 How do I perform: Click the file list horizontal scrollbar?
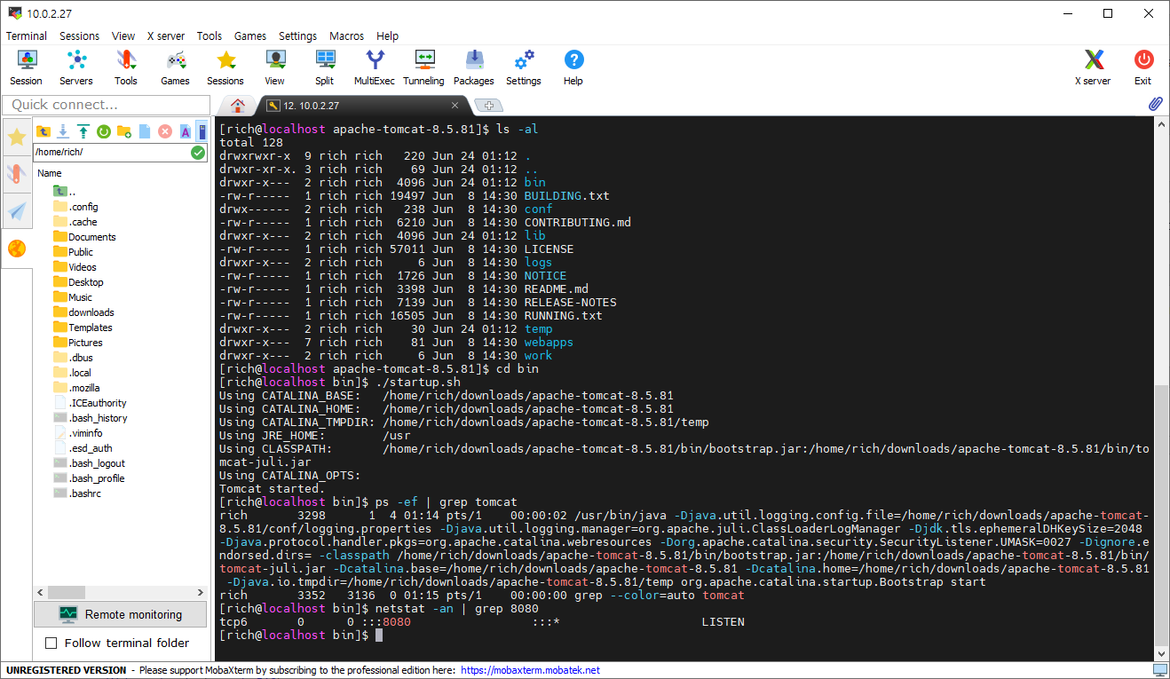[x=120, y=592]
